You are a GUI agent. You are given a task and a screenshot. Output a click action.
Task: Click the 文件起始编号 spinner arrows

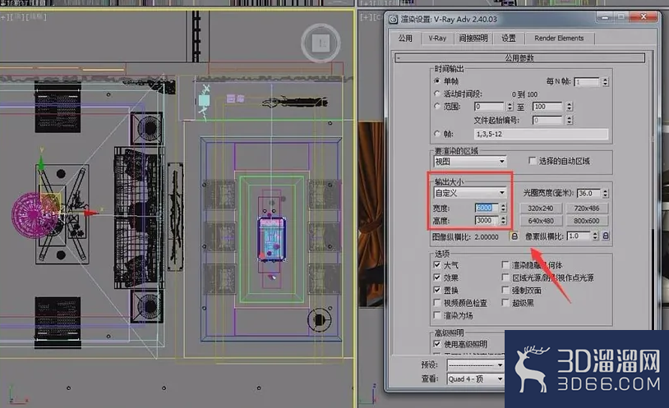[570, 120]
